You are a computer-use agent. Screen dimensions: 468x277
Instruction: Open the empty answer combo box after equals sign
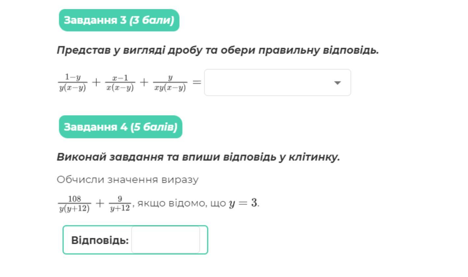tap(277, 83)
